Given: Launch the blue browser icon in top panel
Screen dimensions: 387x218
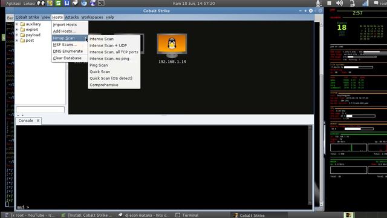Looking at the screenshot, I should [x=84, y=3].
